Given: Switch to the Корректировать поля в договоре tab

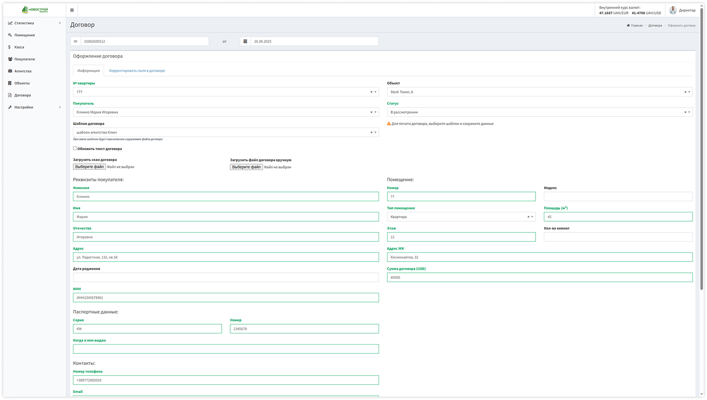Looking at the screenshot, I should coord(137,70).
